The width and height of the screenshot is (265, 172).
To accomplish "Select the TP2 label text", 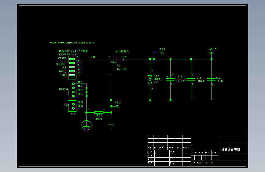I will click(118, 103).
